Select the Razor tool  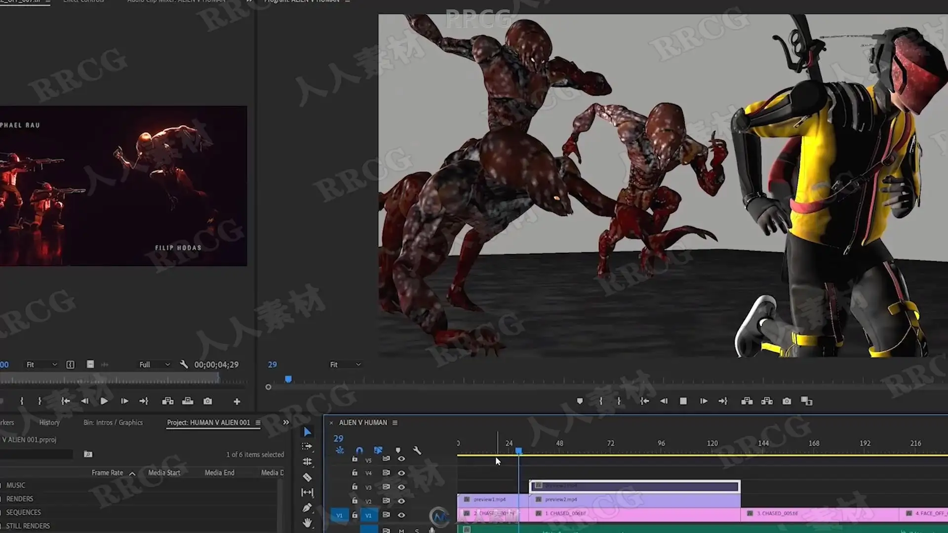coord(307,477)
